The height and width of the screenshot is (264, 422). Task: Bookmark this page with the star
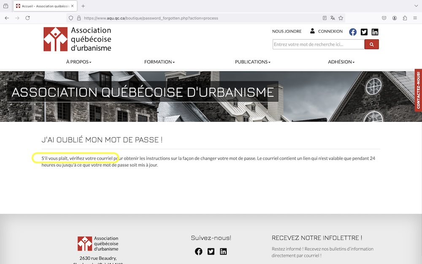point(341,18)
